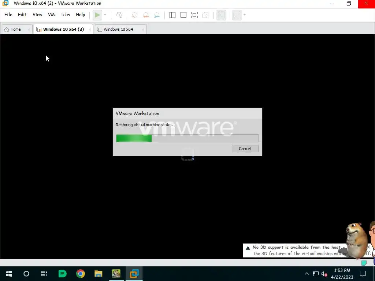The height and width of the screenshot is (281, 375).
Task: Click the warning triangle in the notification
Action: pyautogui.click(x=248, y=248)
